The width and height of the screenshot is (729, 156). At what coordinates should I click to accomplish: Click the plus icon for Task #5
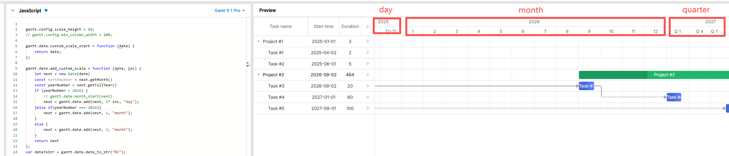pos(367,108)
